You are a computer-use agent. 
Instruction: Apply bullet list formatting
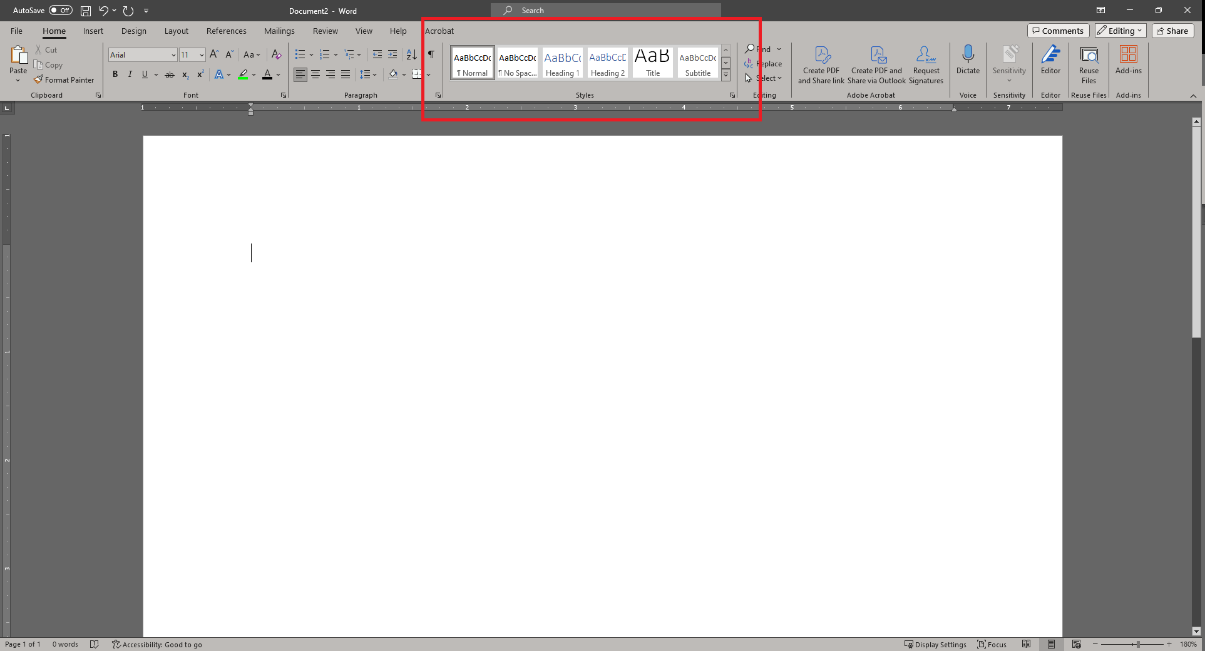[300, 54]
